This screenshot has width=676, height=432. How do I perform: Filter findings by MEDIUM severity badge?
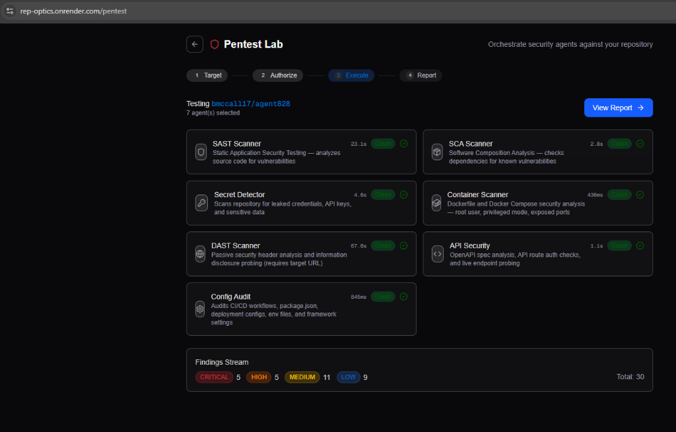tap(302, 377)
